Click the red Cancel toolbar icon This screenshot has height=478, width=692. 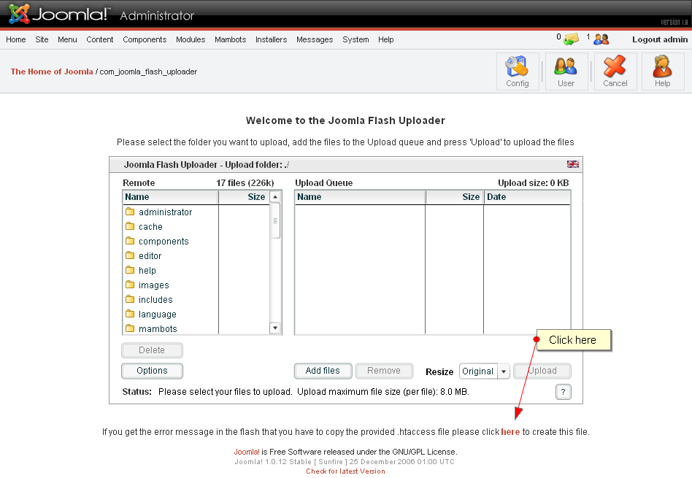pos(615,72)
